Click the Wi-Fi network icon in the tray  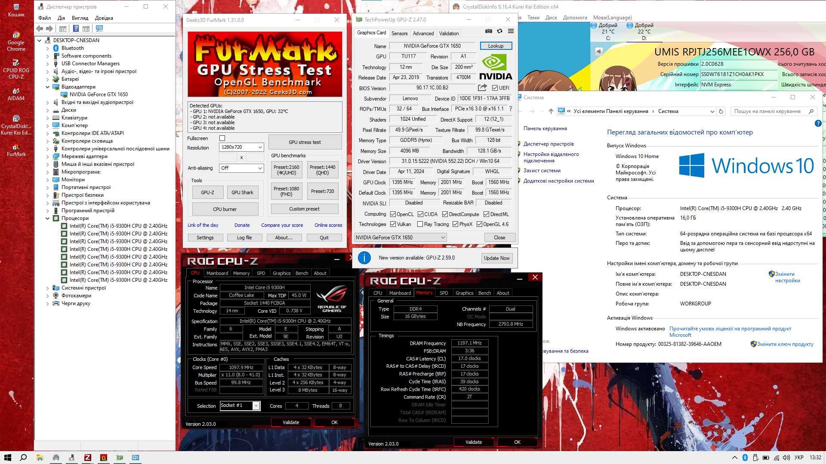click(x=777, y=458)
